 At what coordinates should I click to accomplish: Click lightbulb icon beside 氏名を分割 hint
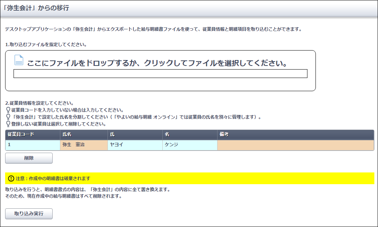[x=8, y=117]
